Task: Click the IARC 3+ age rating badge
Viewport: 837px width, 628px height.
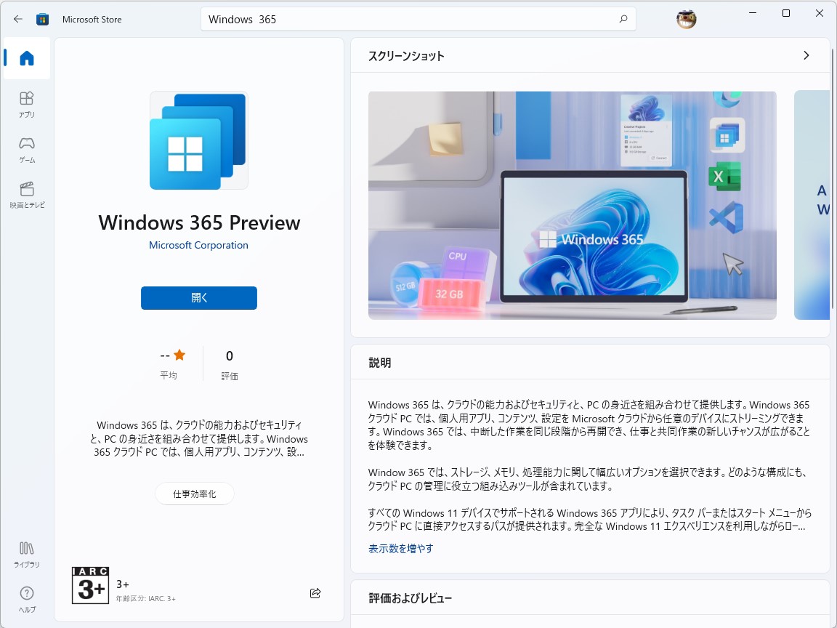Action: (x=90, y=585)
